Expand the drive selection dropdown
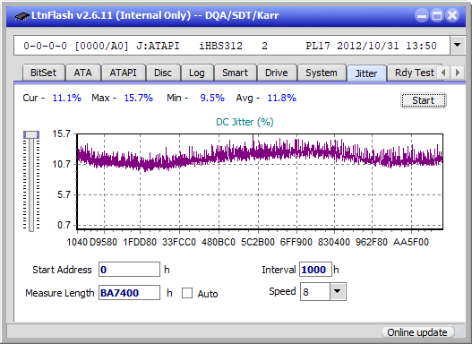The image size is (472, 344). click(x=458, y=46)
